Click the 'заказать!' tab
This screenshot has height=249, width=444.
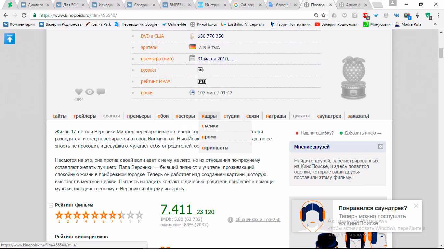coord(358,116)
